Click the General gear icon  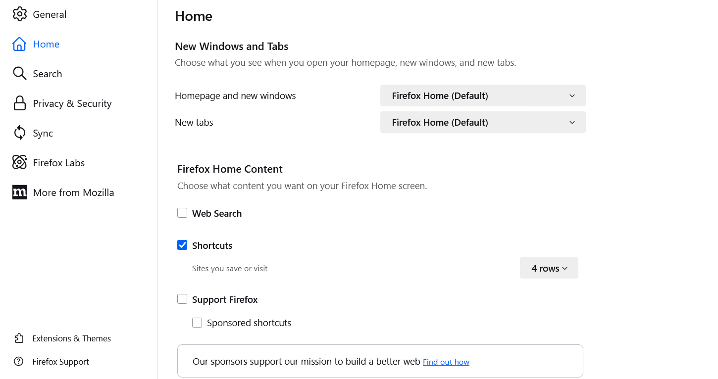[19, 14]
